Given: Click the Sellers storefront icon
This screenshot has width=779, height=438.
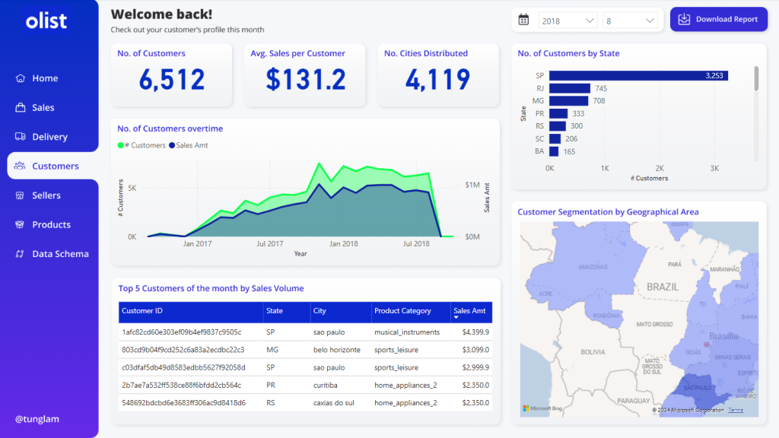Looking at the screenshot, I should pyautogui.click(x=21, y=195).
